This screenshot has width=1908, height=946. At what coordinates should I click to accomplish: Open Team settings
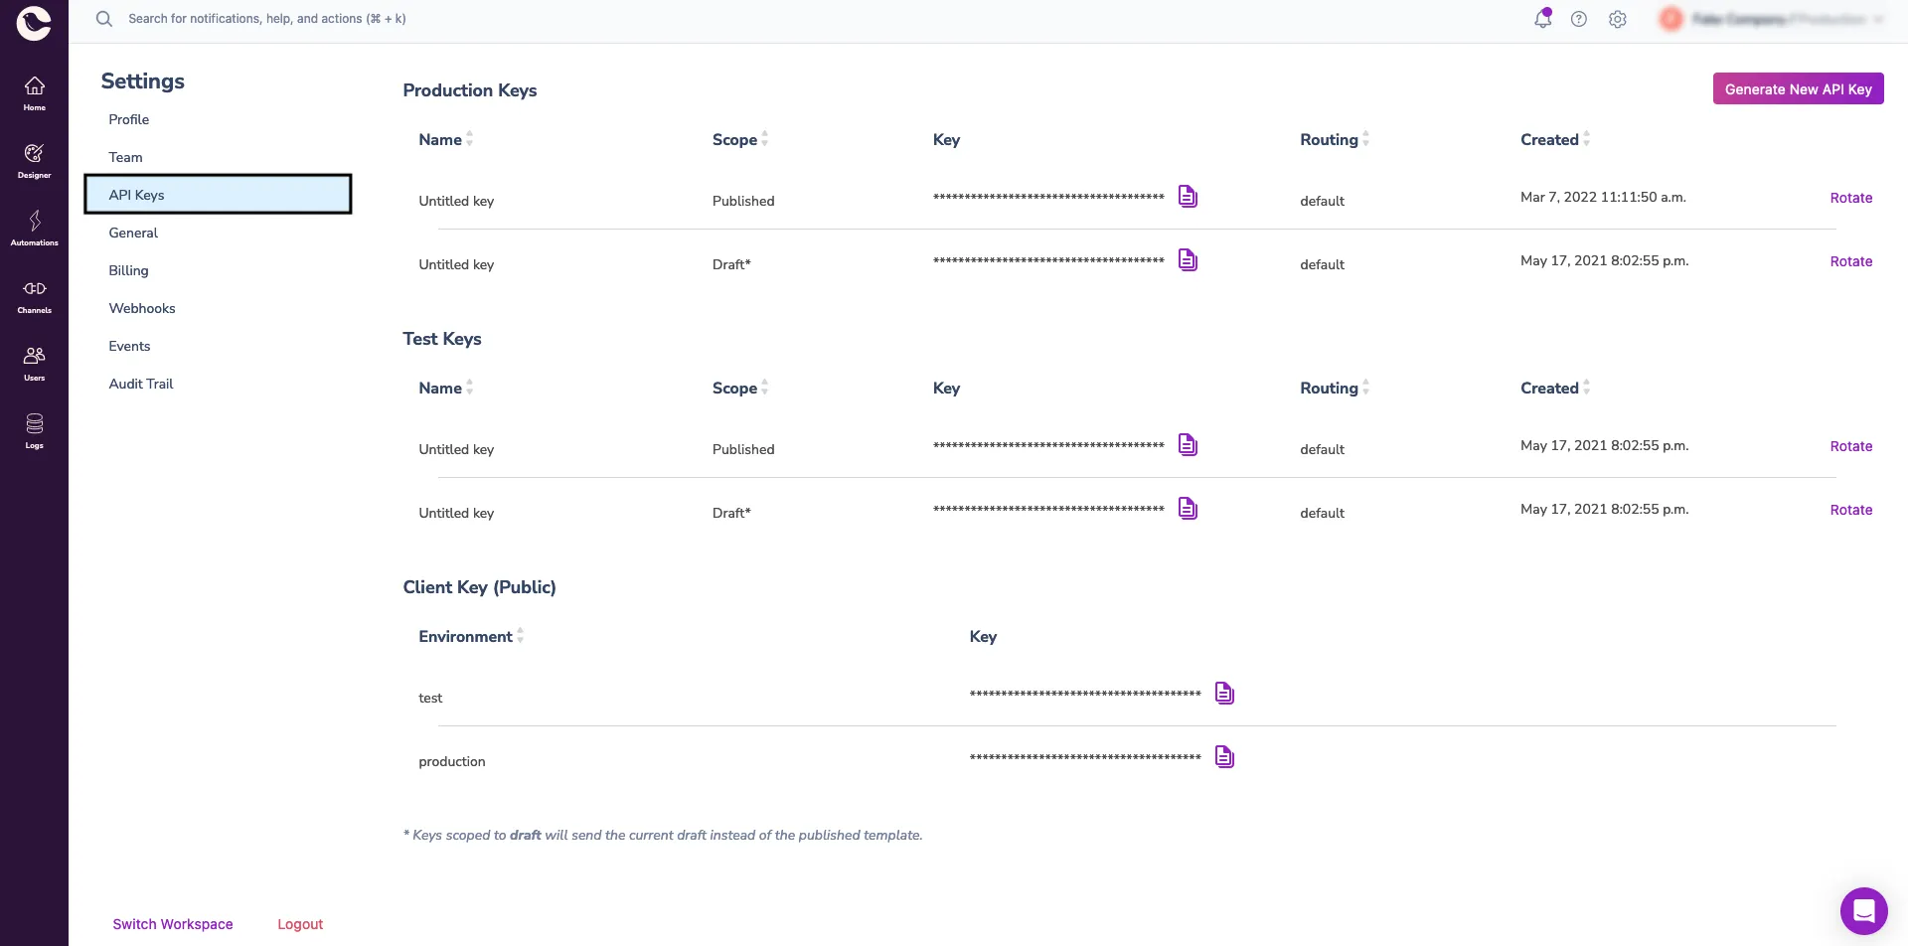tap(126, 157)
